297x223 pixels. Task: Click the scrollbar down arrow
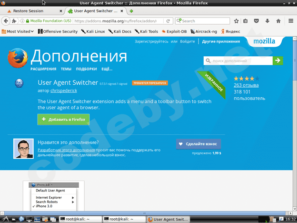click(x=295, y=209)
